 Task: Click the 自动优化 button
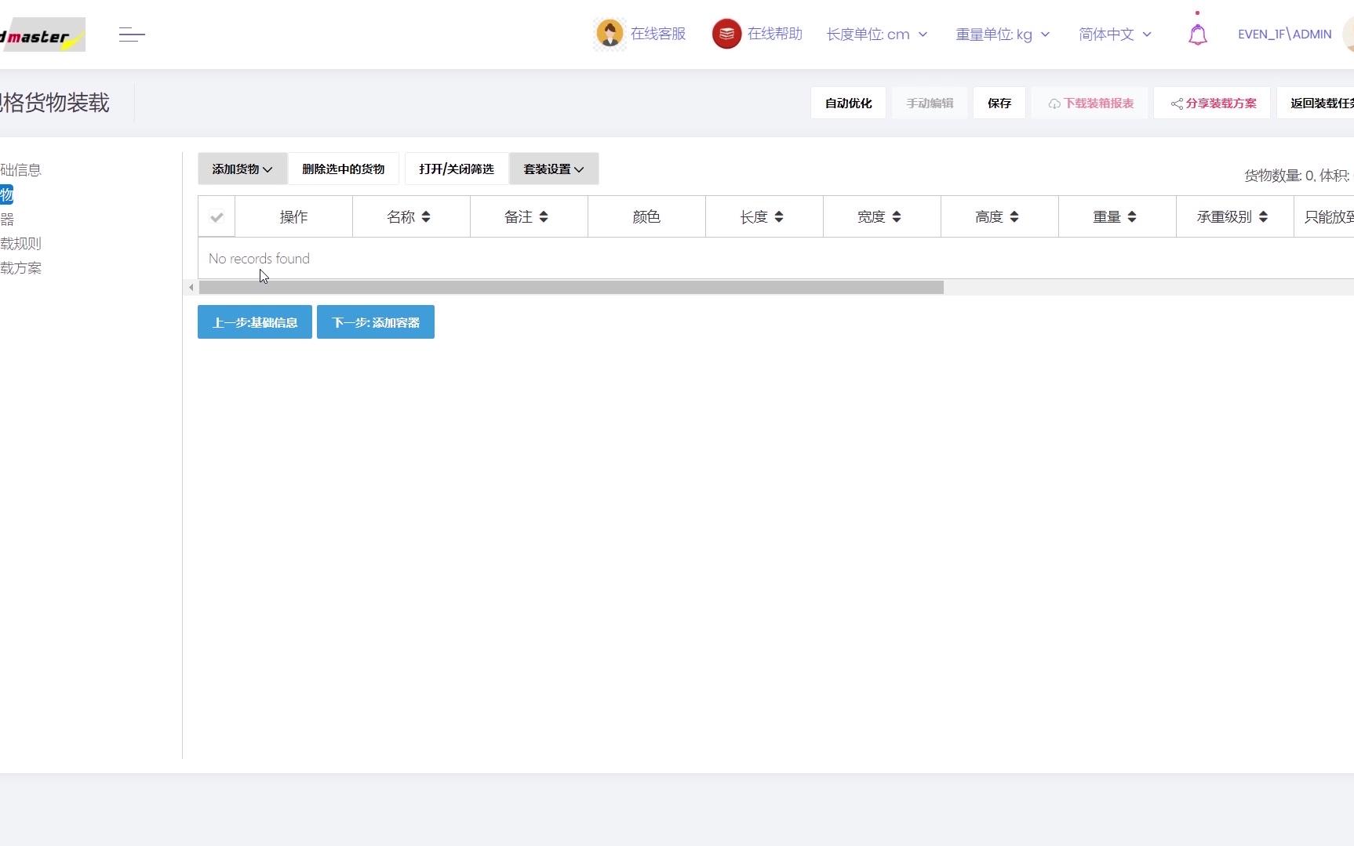(x=848, y=103)
